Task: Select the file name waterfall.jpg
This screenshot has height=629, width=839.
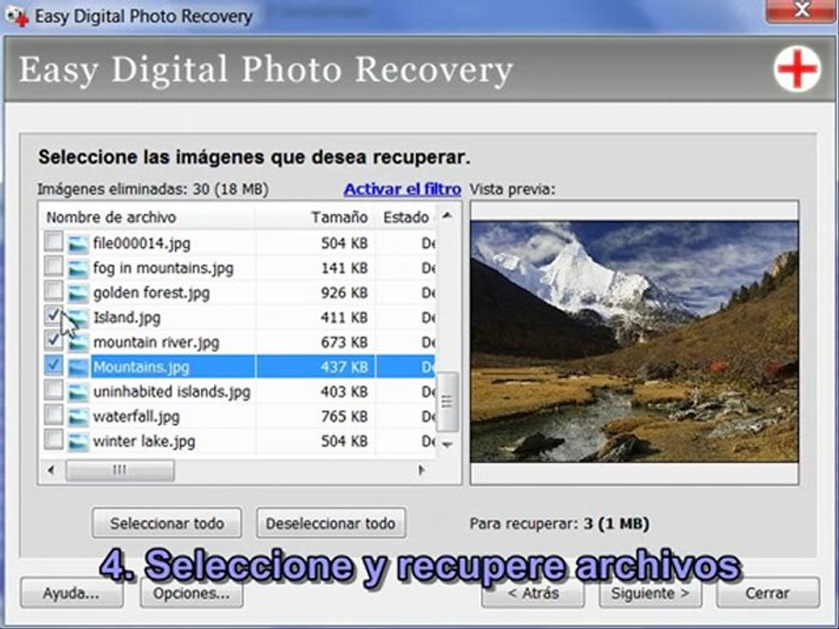Action: pyautogui.click(x=136, y=416)
